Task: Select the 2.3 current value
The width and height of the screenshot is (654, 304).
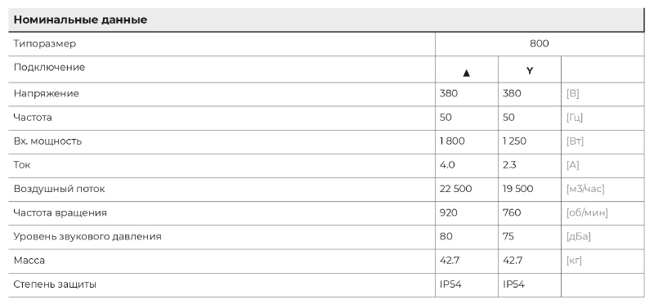Action: (509, 165)
